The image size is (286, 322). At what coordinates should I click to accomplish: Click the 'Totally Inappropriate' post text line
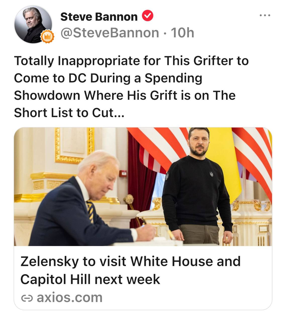pos(131,61)
